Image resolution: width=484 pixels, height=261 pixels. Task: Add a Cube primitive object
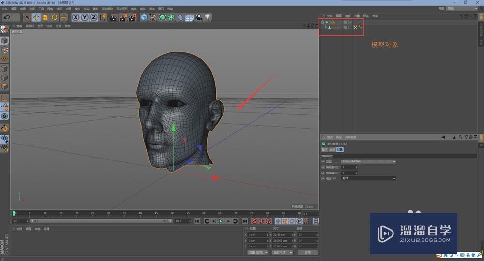click(x=144, y=17)
